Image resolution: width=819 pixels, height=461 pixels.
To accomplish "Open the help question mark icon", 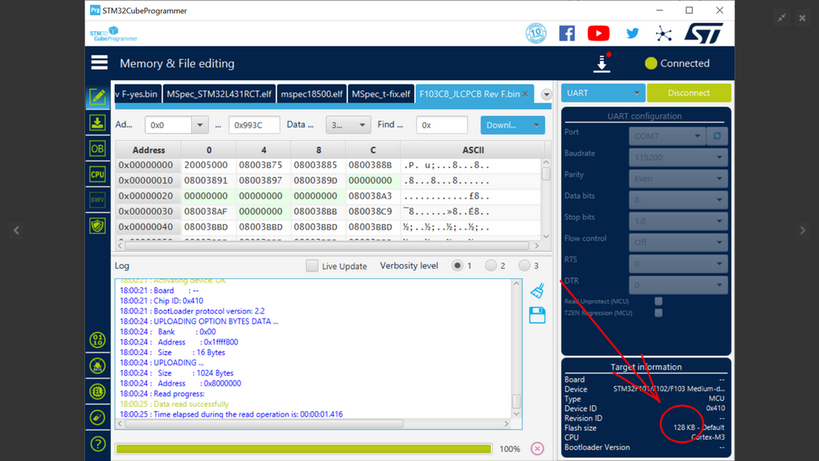I will click(x=98, y=444).
